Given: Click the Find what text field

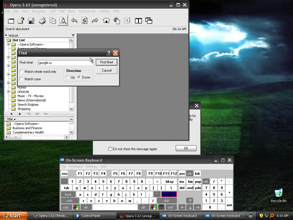Looking at the screenshot, I should pos(66,63).
